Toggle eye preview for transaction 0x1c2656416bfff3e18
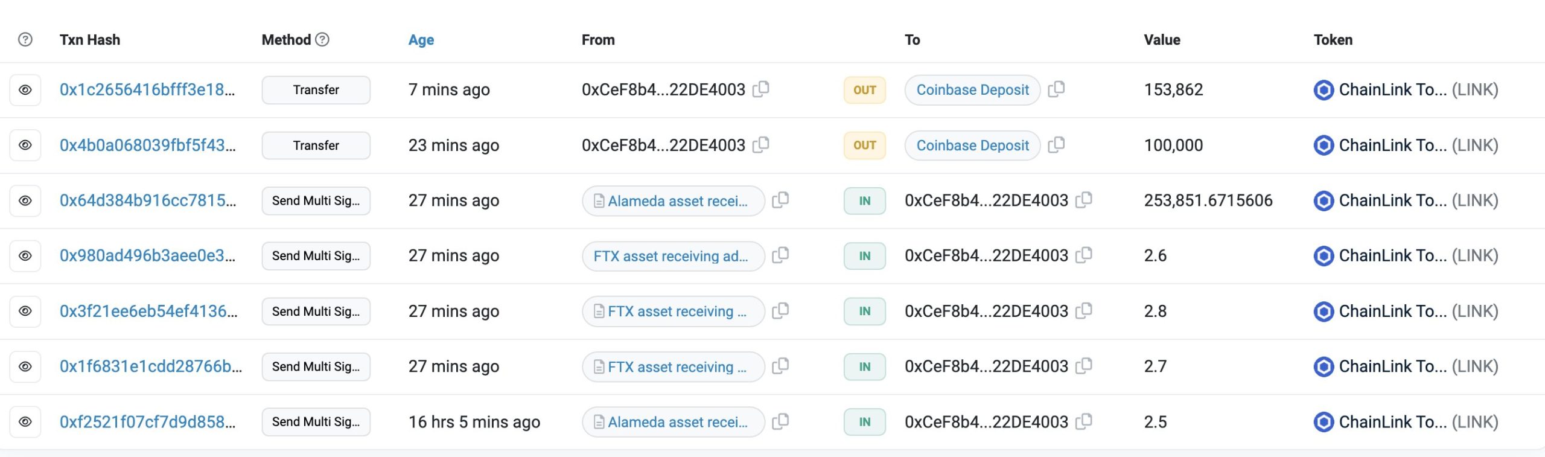Viewport: 1545px width, 457px height. (x=25, y=90)
